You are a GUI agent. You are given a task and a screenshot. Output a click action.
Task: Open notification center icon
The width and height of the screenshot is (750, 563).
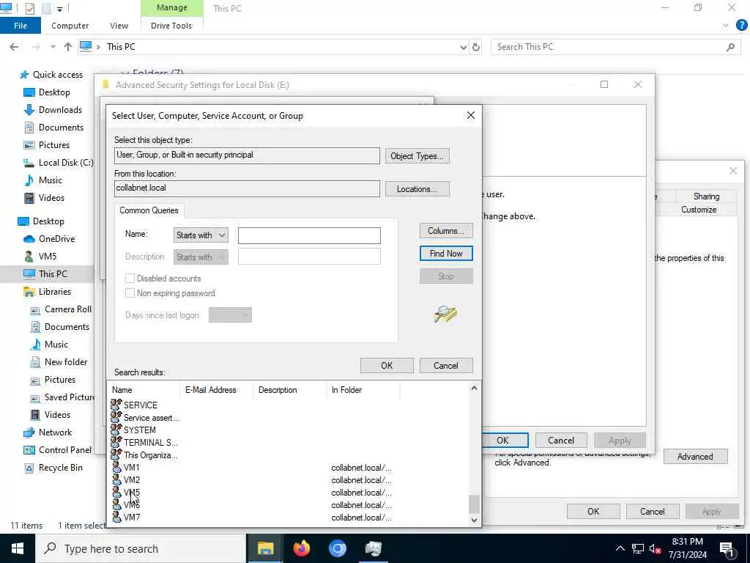pos(727,550)
